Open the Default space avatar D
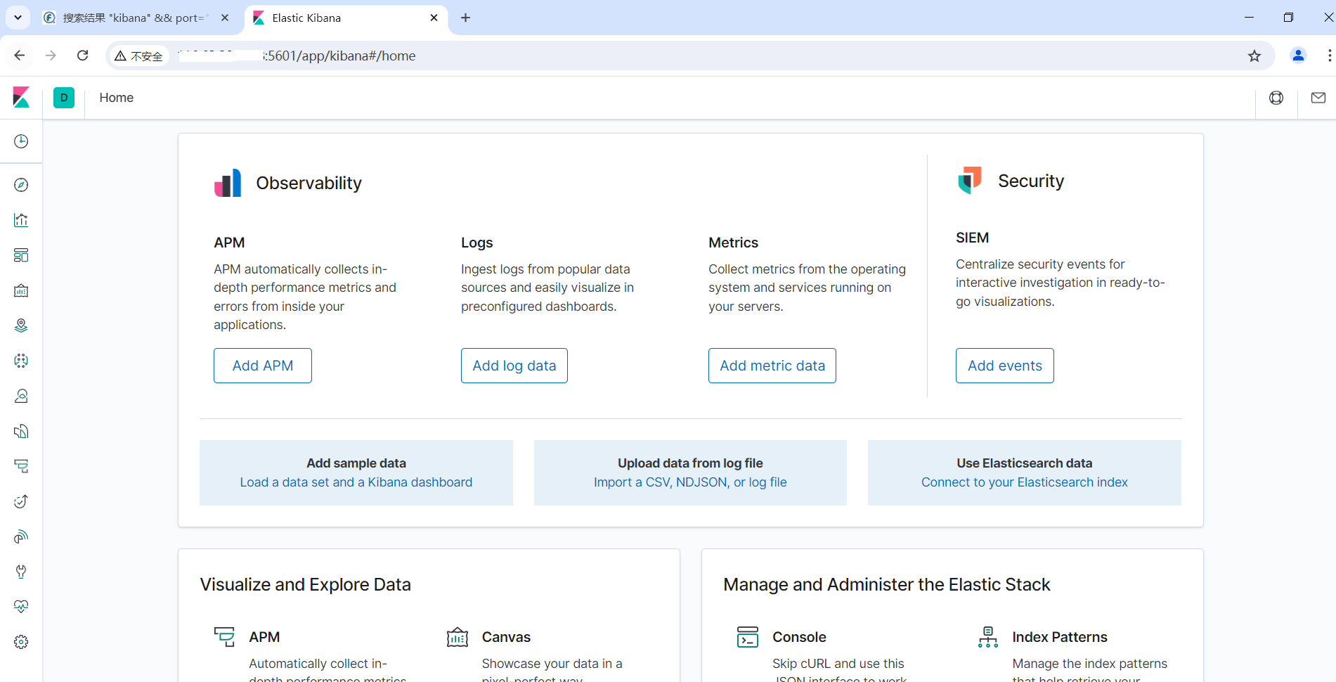Screen dimensions: 1336x682 [64, 98]
